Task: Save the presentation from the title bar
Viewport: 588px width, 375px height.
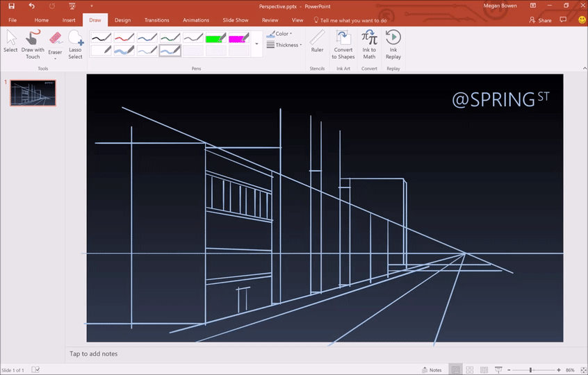Action: 12,6
